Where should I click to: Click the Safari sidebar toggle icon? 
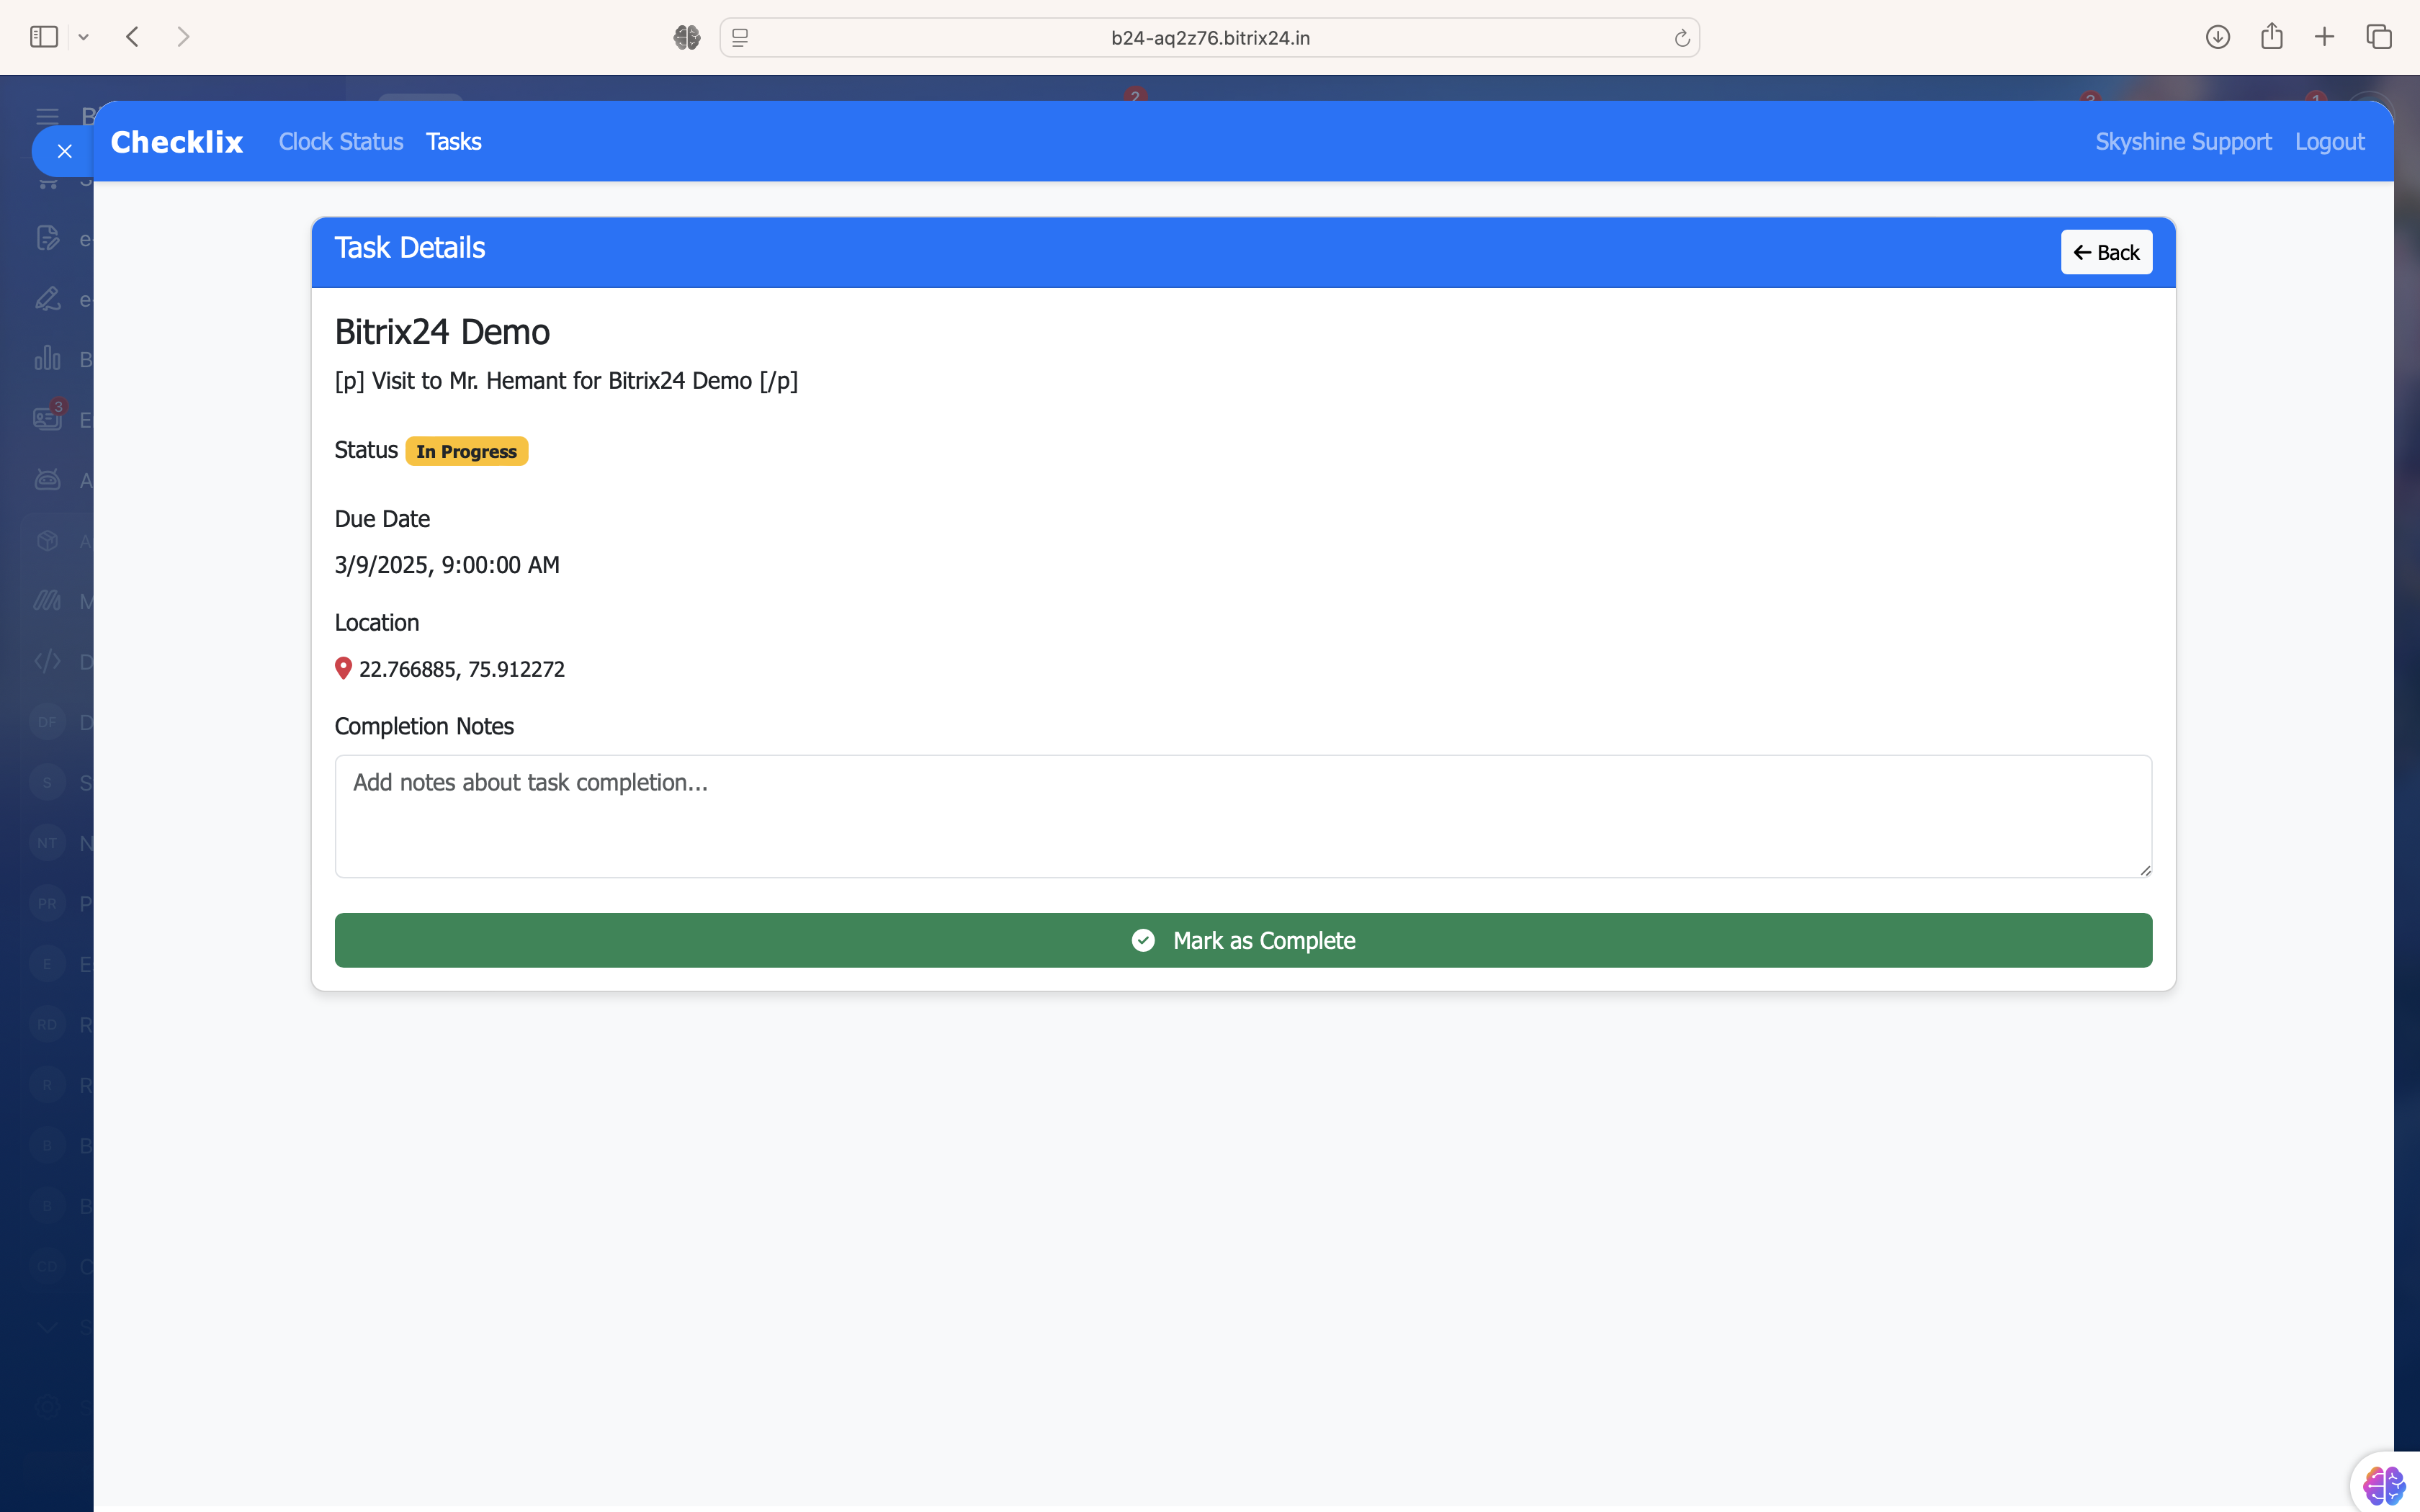click(44, 37)
